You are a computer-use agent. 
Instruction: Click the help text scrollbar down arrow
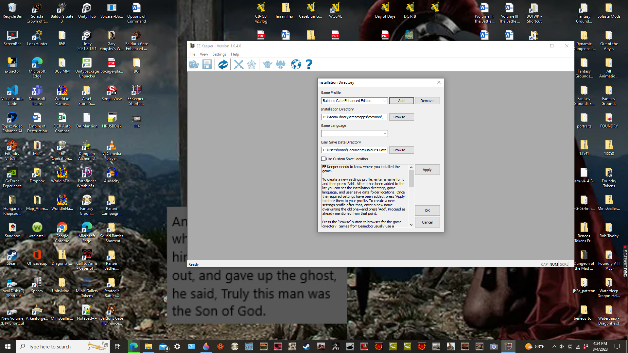(x=411, y=225)
